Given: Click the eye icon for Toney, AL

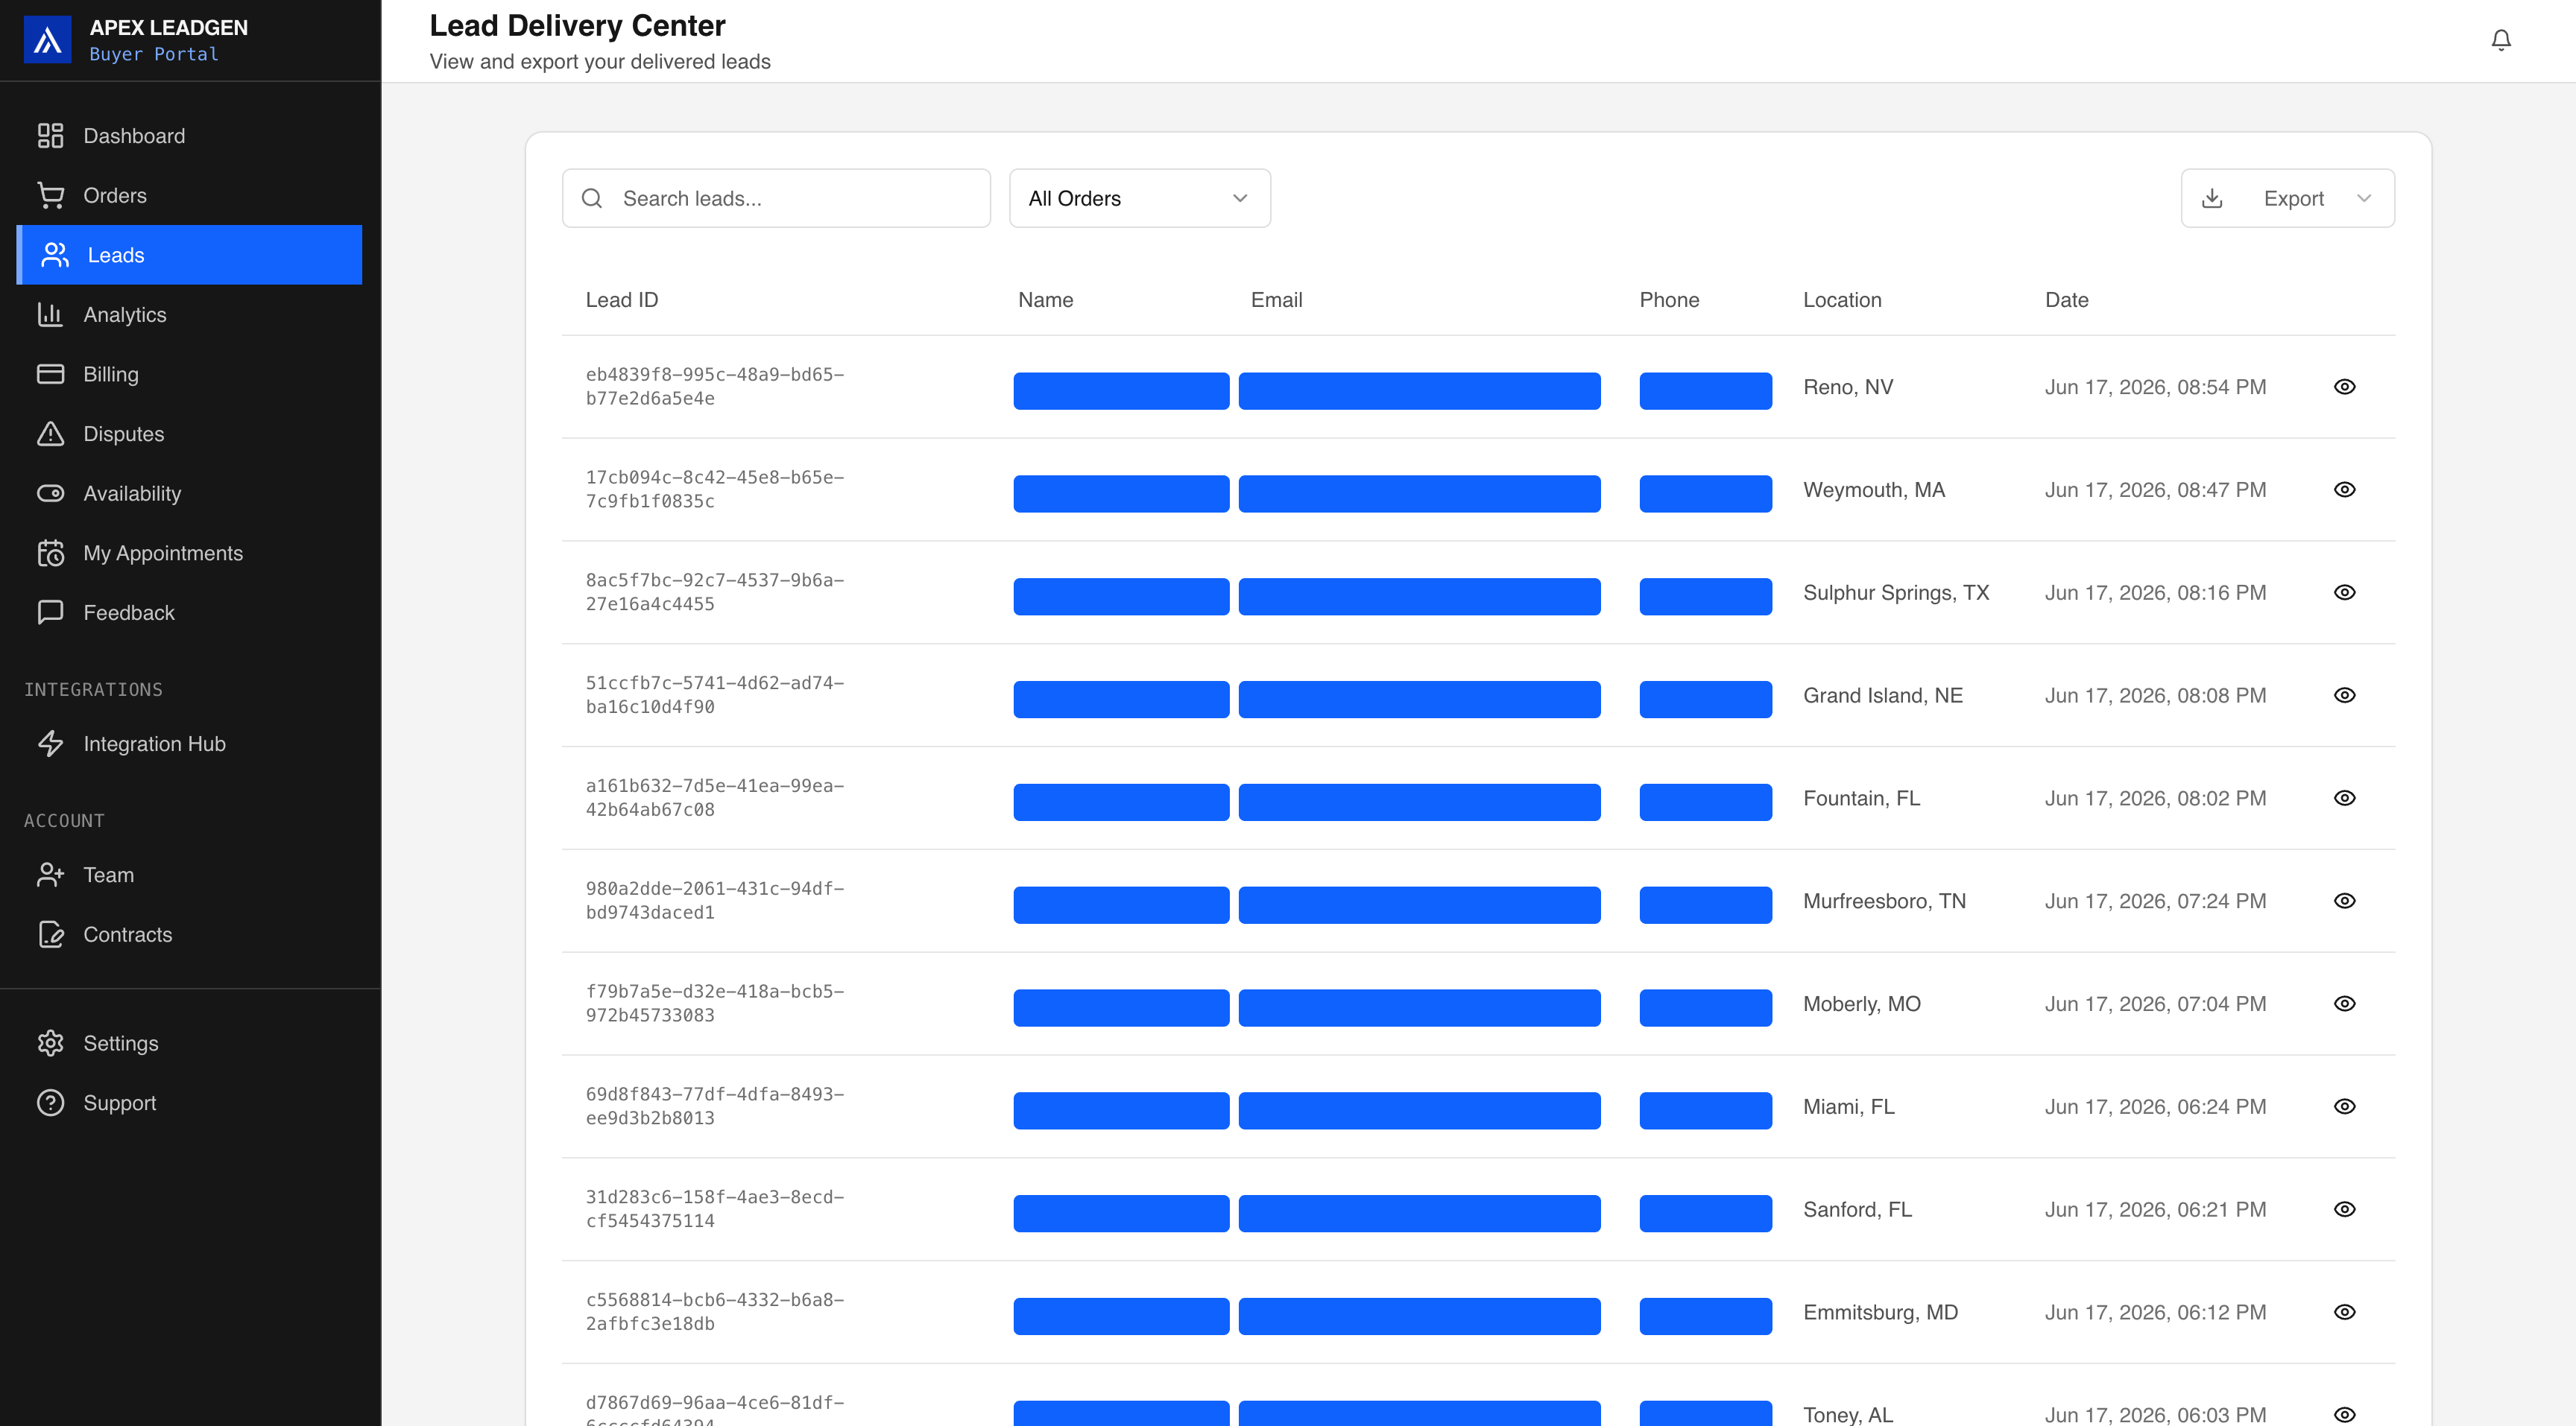Looking at the screenshot, I should [2344, 1414].
